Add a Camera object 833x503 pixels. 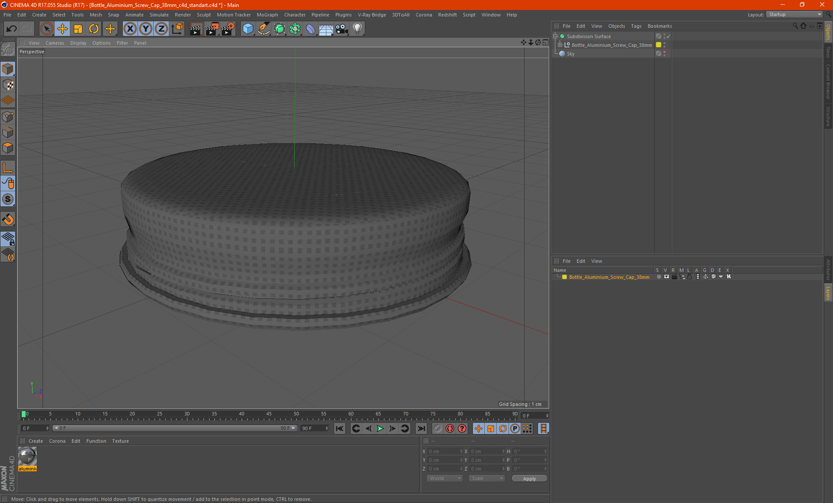tap(342, 29)
